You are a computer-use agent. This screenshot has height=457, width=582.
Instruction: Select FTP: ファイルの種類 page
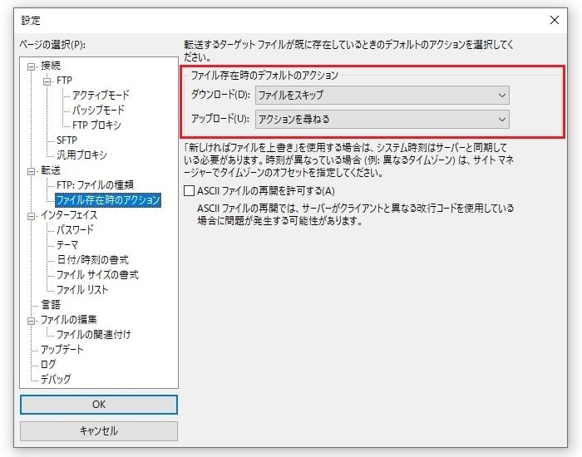click(x=95, y=185)
